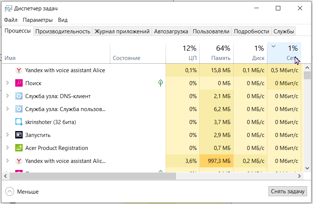Click the vertical scrollbar down arrow
This screenshot has height=204, width=313.
pos(307,168)
